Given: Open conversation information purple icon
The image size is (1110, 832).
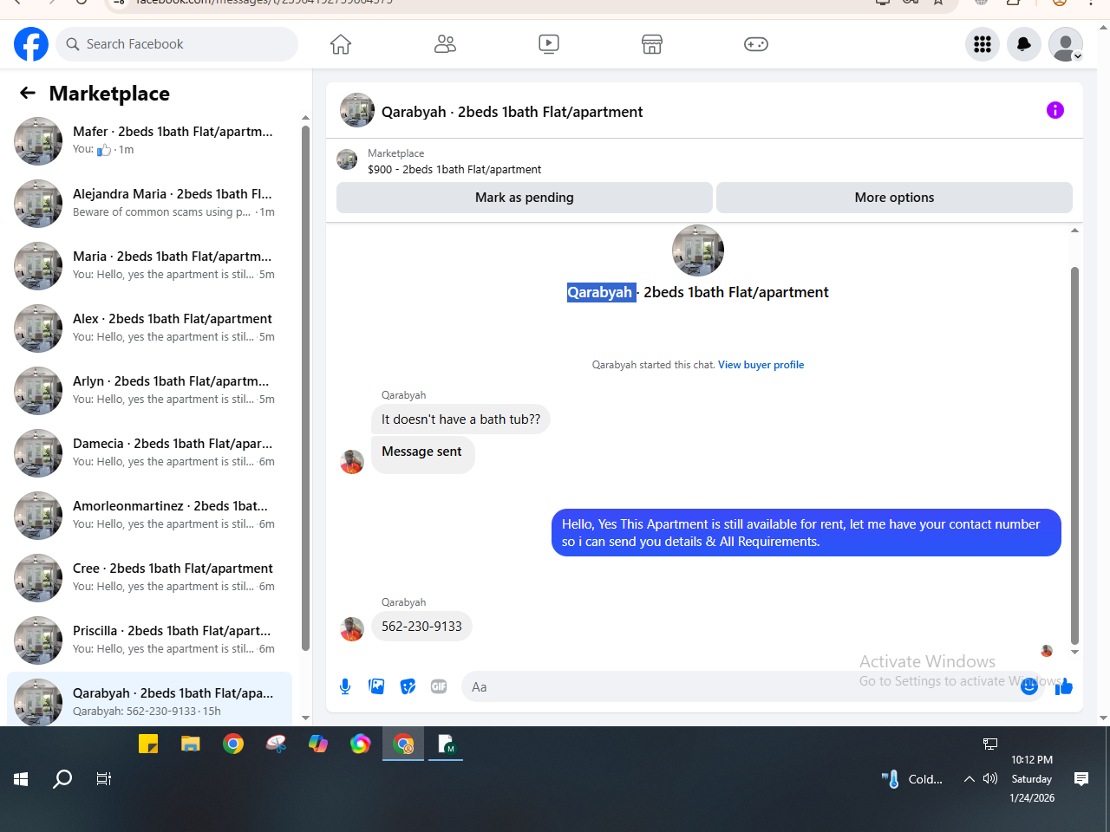Looking at the screenshot, I should [x=1055, y=110].
